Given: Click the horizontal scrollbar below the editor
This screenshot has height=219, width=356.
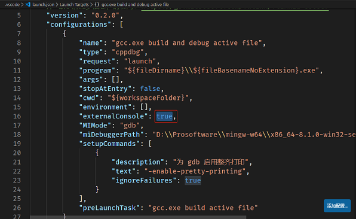Looking at the screenshot, I should point(138,217).
